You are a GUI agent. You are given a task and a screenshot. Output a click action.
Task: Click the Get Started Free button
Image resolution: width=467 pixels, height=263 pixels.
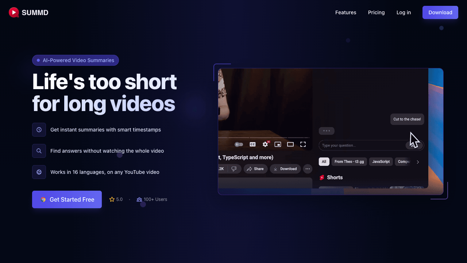tap(67, 199)
